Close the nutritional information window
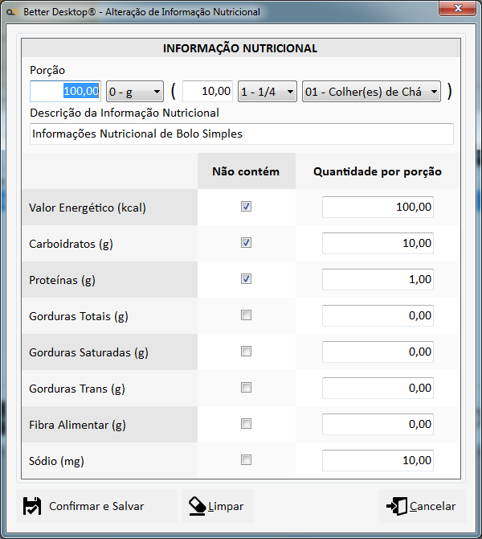This screenshot has height=539, width=482. tap(457, 10)
